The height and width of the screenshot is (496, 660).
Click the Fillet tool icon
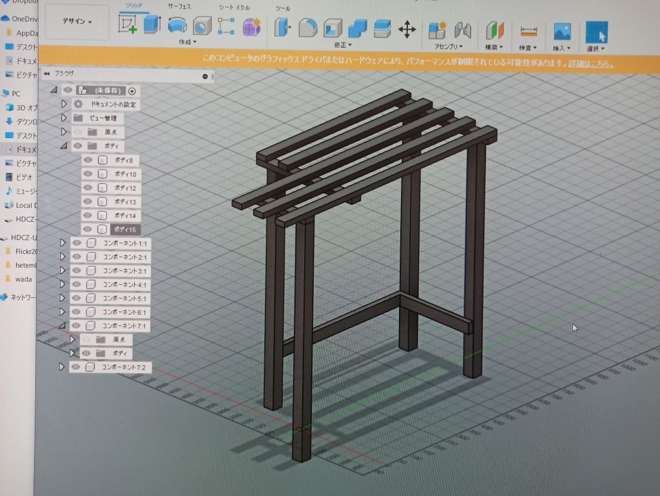point(307,28)
